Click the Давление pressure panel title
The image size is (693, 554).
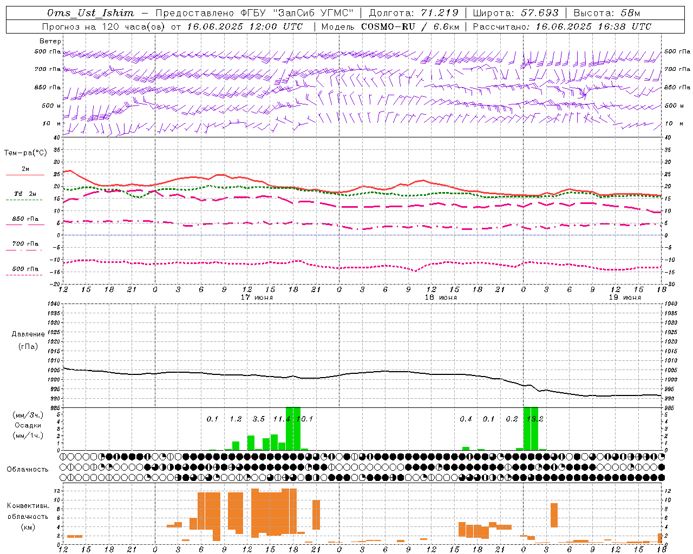point(28,334)
